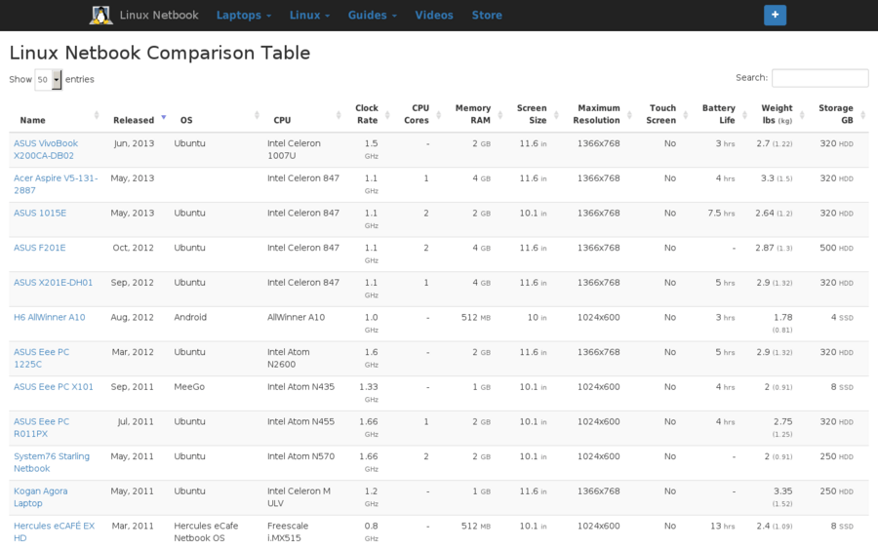Click 'MeeGo' OS cell
This screenshot has width=878, height=549.
tap(189, 387)
